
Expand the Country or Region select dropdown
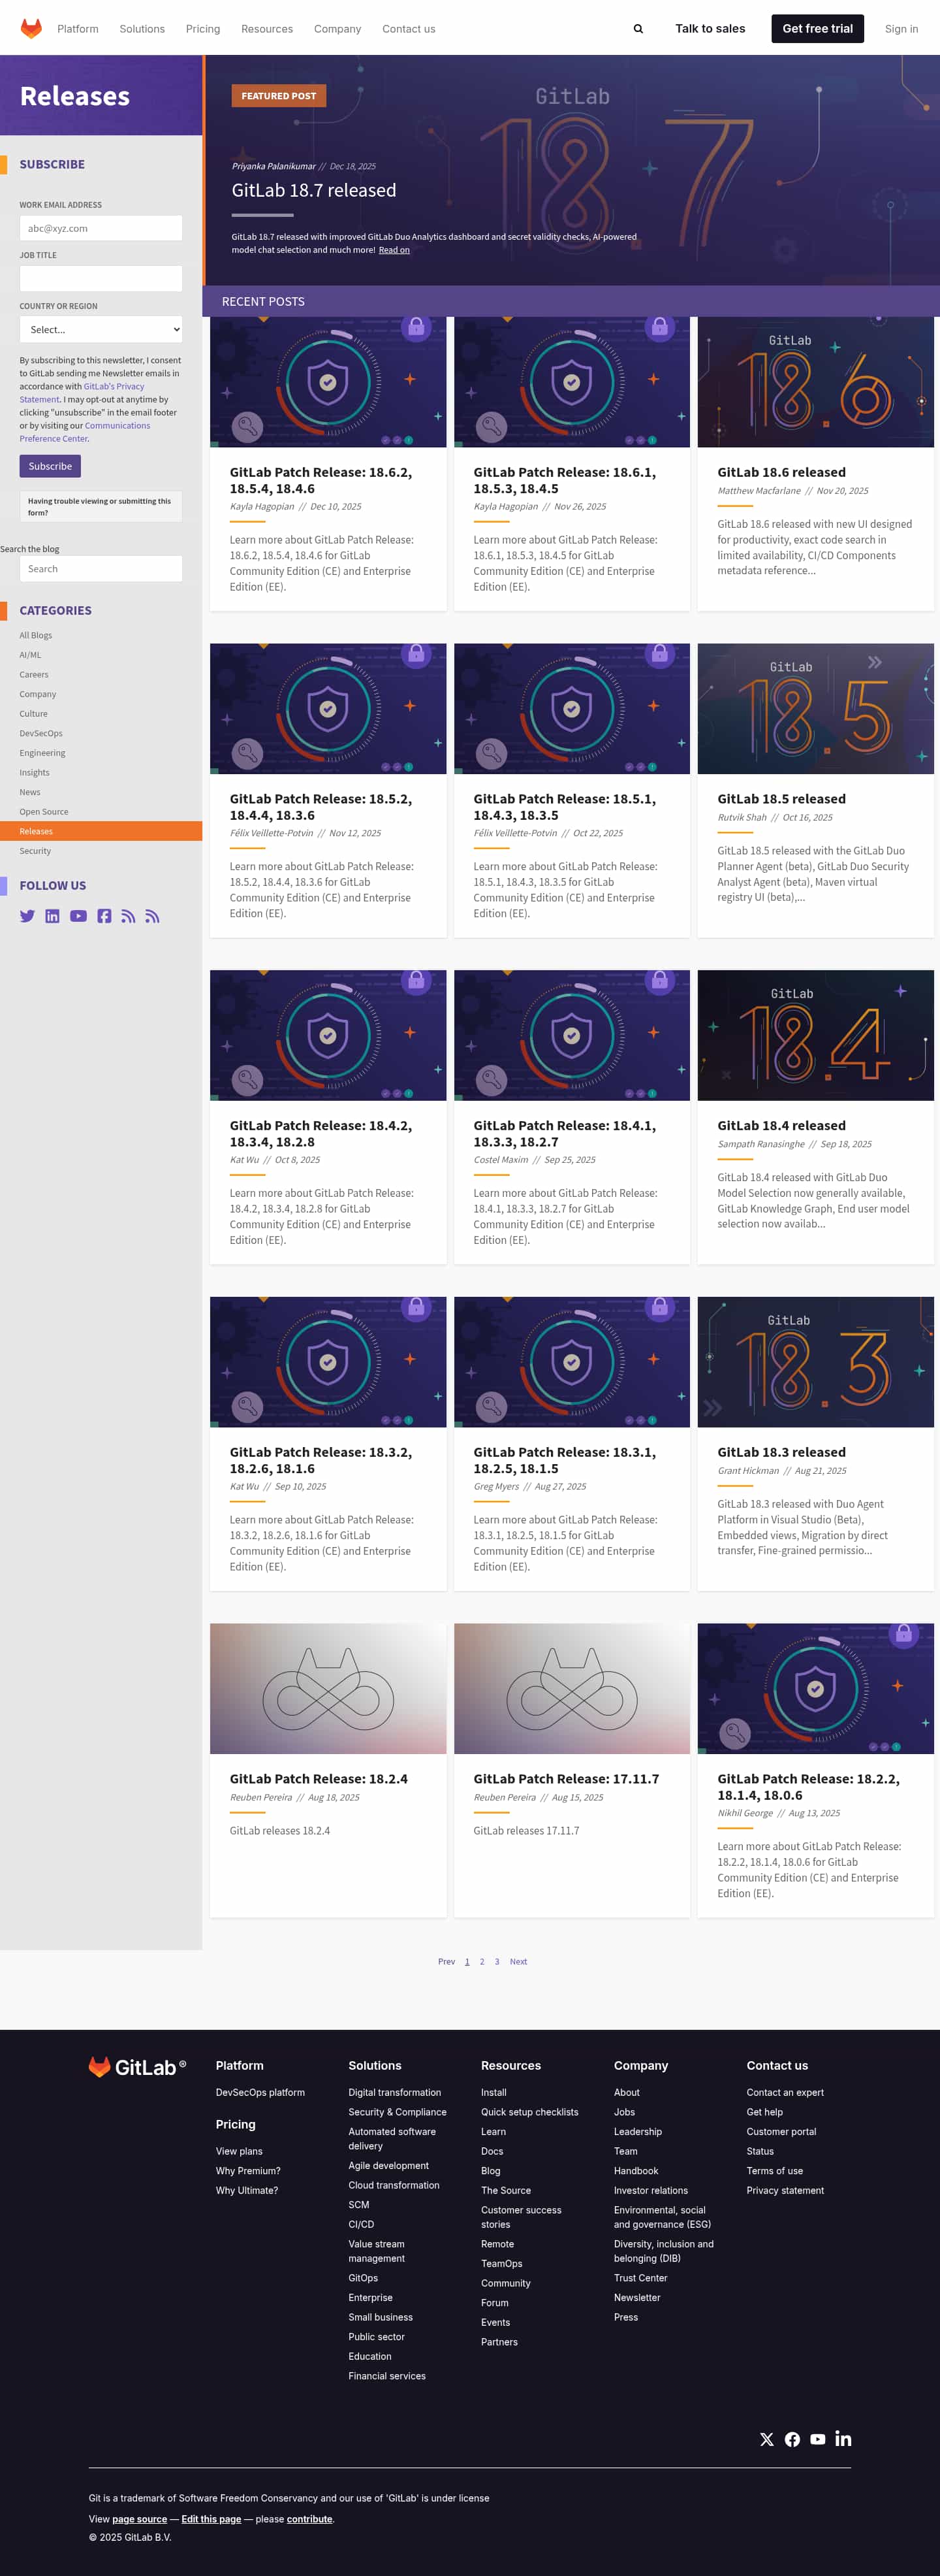point(101,329)
